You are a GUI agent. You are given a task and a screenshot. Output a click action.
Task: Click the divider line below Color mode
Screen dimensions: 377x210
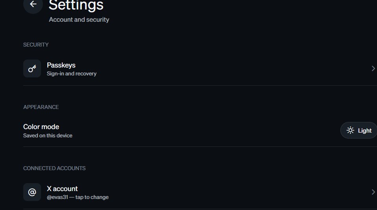pyautogui.click(x=200, y=146)
